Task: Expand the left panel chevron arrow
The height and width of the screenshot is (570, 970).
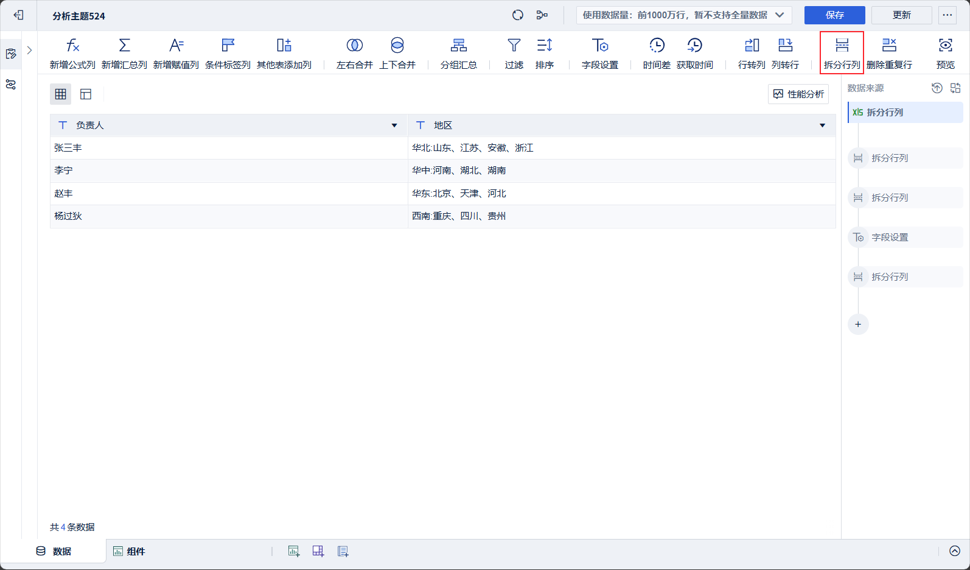Action: coord(29,51)
